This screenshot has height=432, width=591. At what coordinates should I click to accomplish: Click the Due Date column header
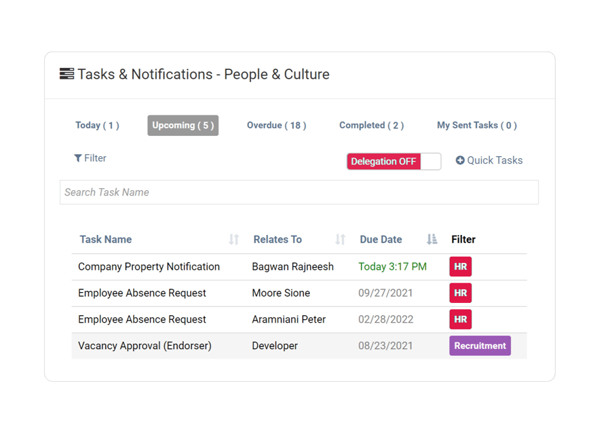click(x=381, y=239)
